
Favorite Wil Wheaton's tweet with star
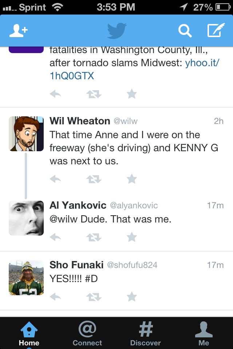click(x=131, y=179)
